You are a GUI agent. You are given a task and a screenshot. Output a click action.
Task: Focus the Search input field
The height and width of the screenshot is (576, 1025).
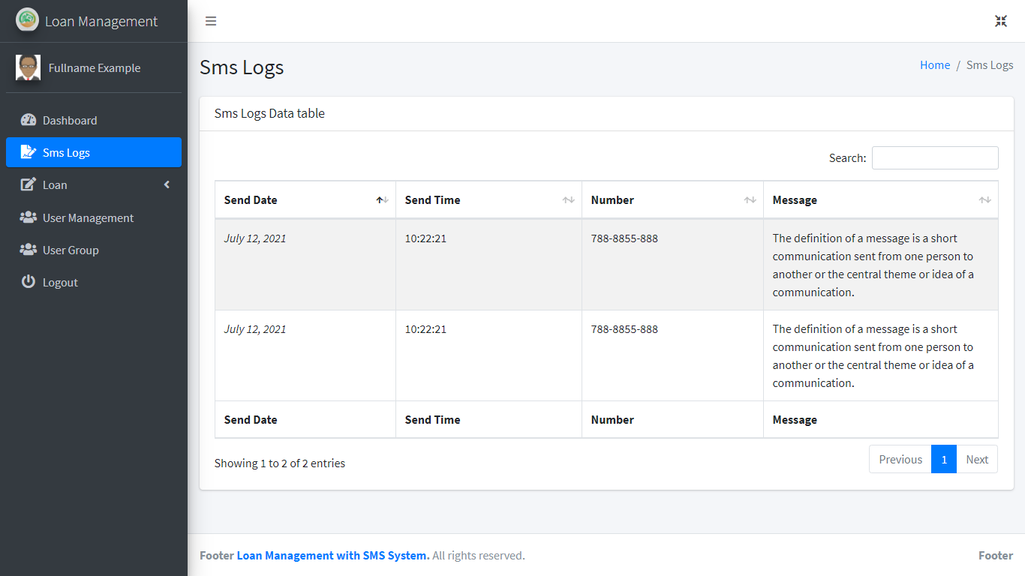pyautogui.click(x=935, y=157)
